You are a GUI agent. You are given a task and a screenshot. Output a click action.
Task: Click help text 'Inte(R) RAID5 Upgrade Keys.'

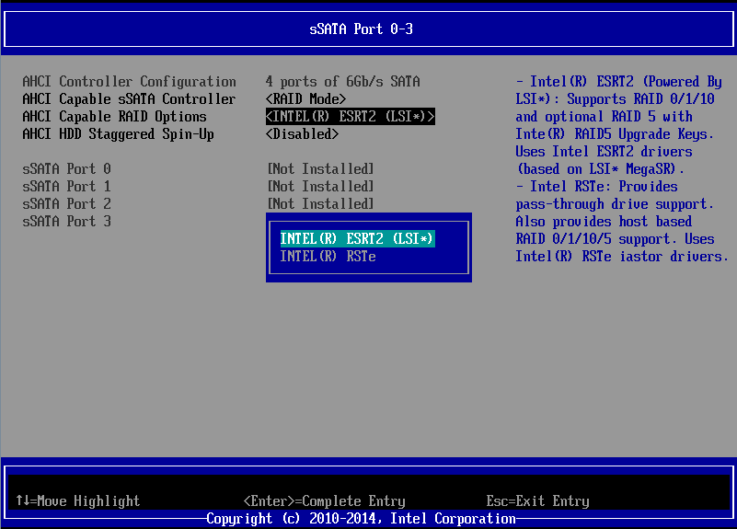pyautogui.click(x=615, y=134)
